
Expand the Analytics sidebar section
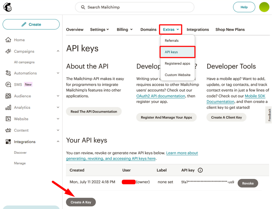pos(58,107)
